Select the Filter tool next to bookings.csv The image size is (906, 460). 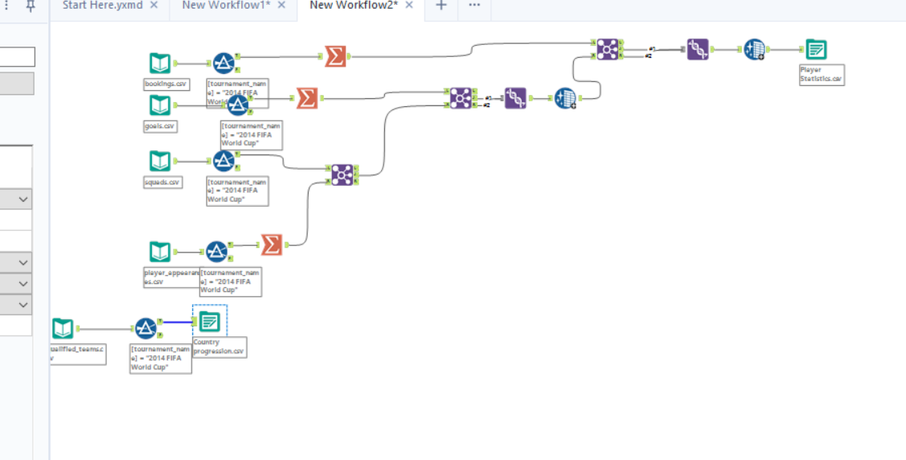(x=223, y=63)
